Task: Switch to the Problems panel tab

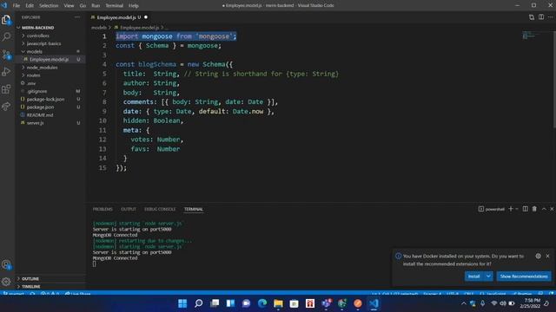Action: 103,209
